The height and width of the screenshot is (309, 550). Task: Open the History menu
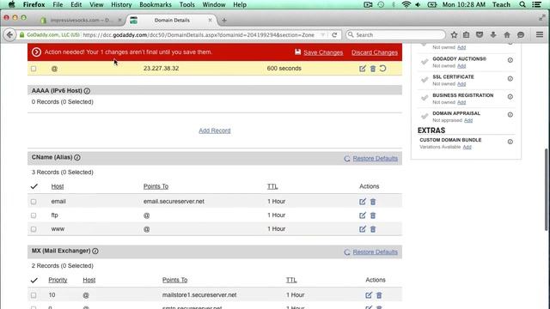121,4
